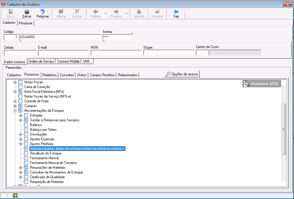Click the user name field containing USUARIO

coord(60,37)
